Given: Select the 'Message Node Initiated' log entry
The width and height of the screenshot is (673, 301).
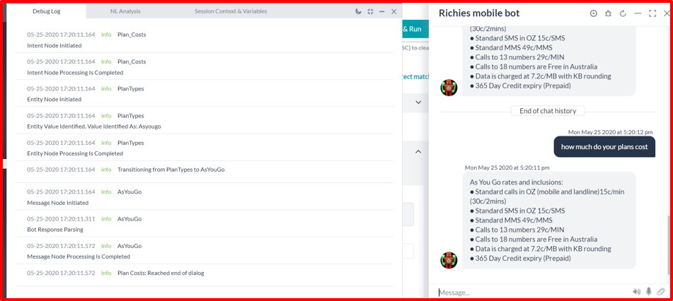Looking at the screenshot, I should tap(57, 202).
